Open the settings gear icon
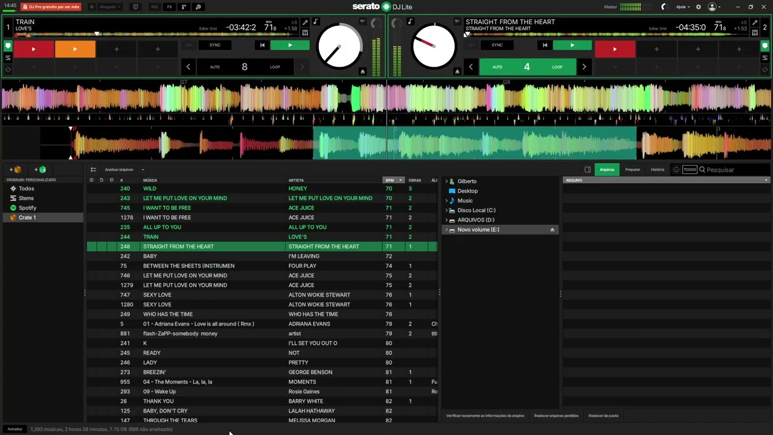This screenshot has height=435, width=773. click(x=699, y=7)
